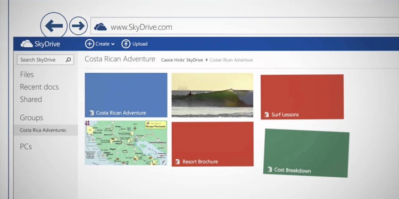Screen dimensions: 399x199
Task: Expand the Create dropdown chevron
Action: point(113,44)
